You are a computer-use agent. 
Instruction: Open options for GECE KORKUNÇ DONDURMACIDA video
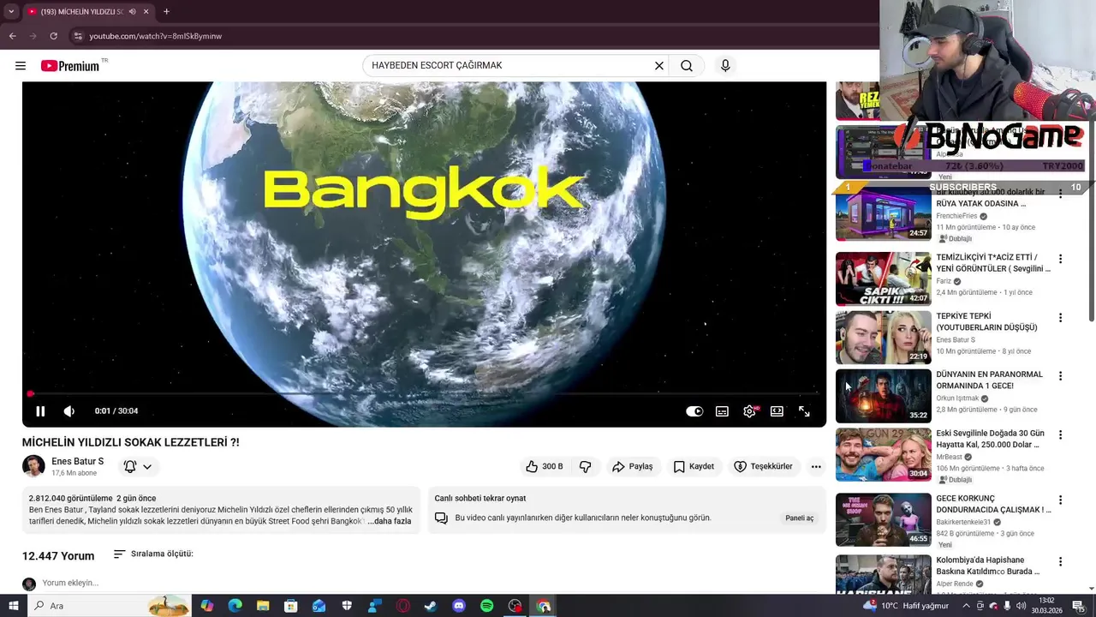[x=1060, y=500]
